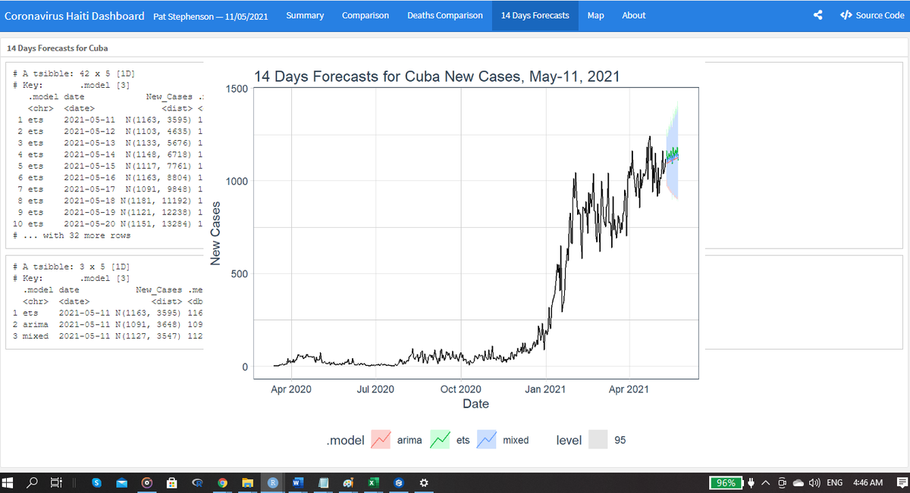Open the About tab
Screen dimensions: 910x493
point(634,15)
